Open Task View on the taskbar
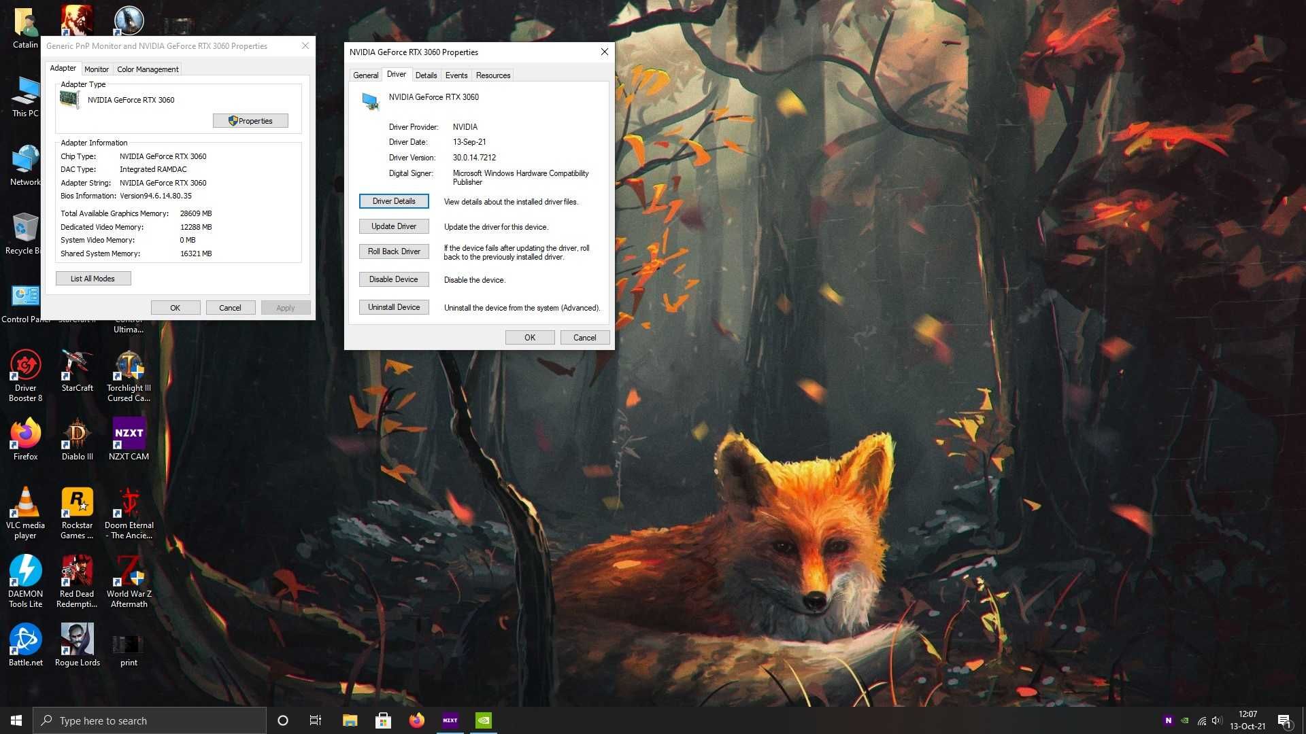The width and height of the screenshot is (1306, 734). tap(316, 720)
